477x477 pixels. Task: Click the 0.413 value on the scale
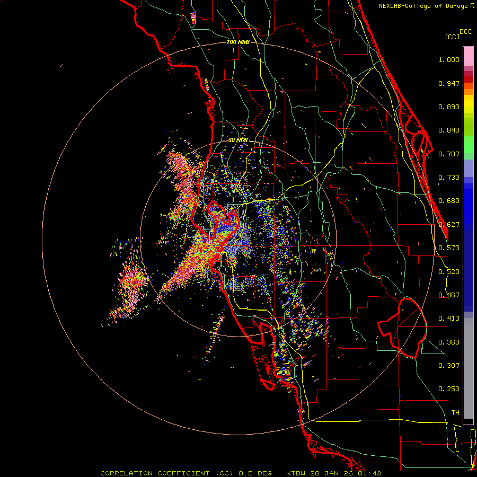click(449, 319)
